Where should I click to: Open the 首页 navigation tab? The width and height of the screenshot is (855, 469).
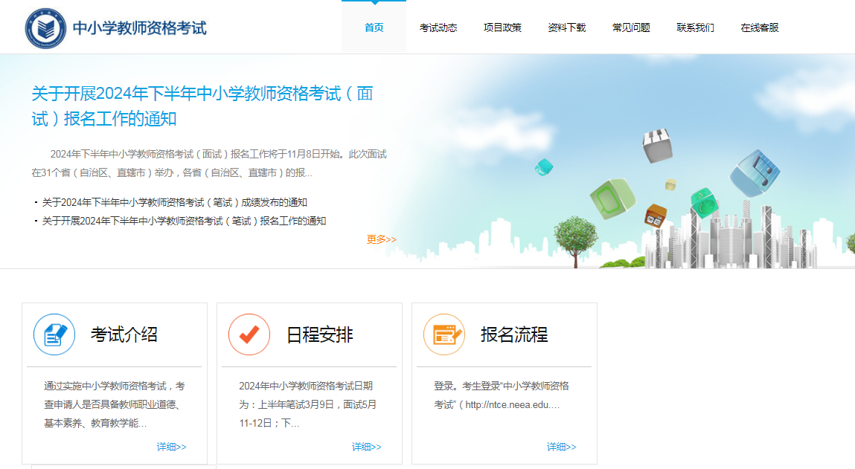point(374,28)
